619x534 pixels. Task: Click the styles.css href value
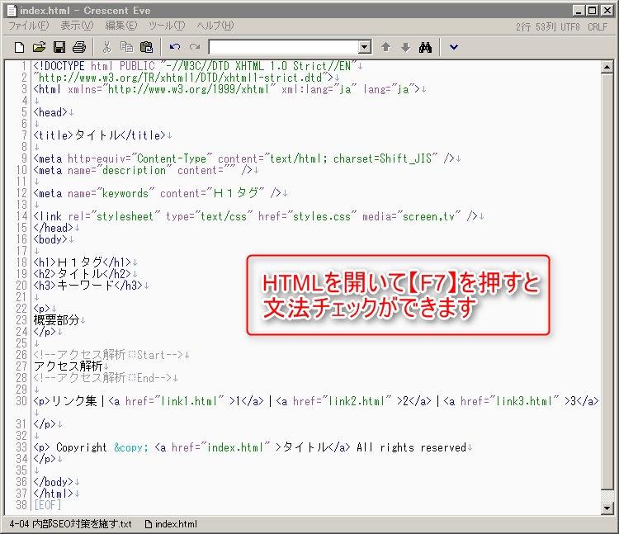tap(321, 216)
